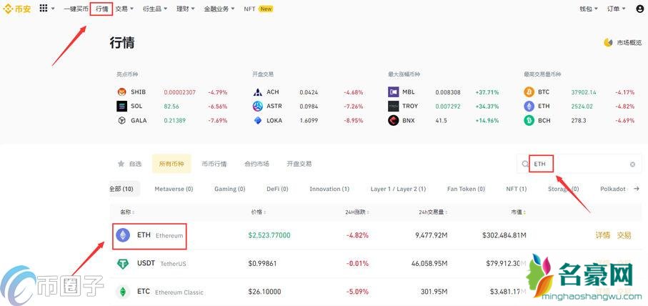Show more categories with the right arrow
The image size is (648, 306).
tap(637, 189)
